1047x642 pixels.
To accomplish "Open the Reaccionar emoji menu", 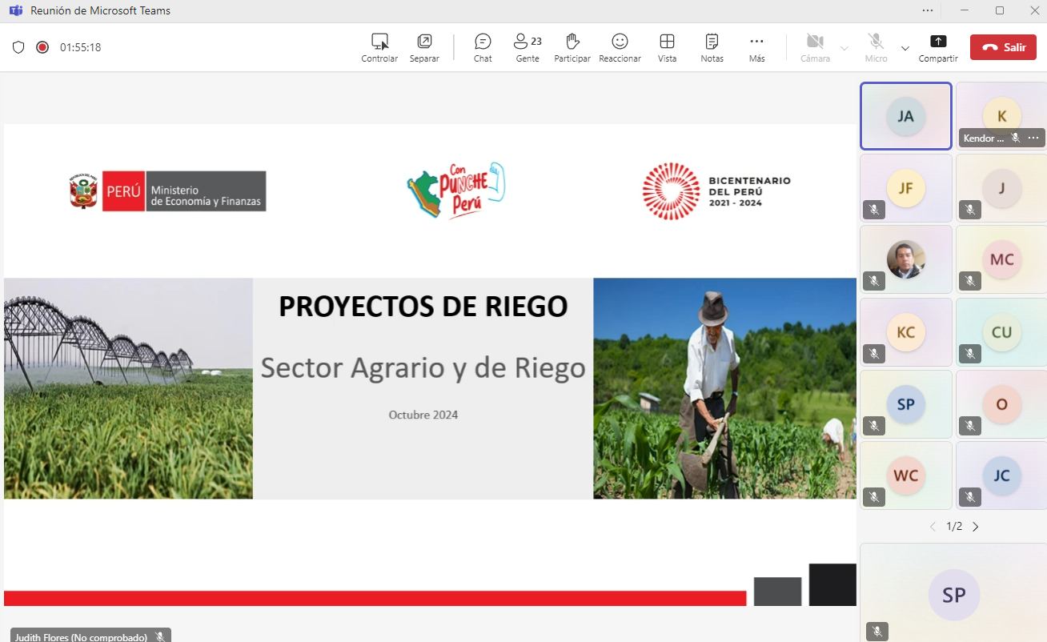I will (x=620, y=47).
